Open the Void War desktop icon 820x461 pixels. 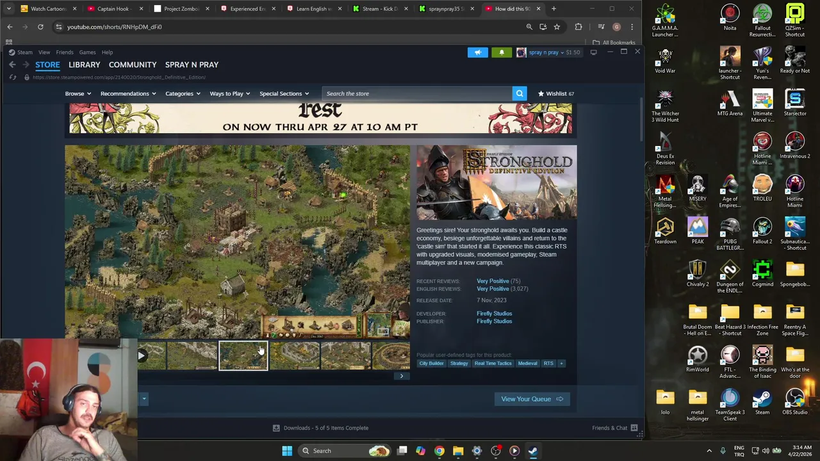pos(665,60)
